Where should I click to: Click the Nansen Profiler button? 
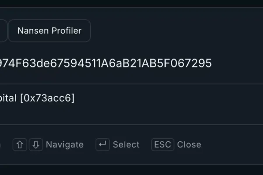(49, 31)
